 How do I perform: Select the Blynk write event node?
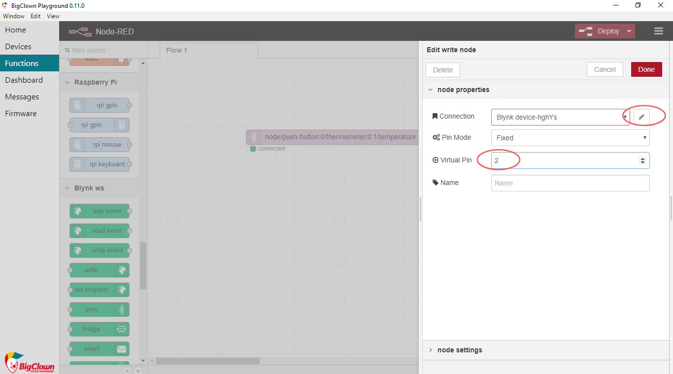click(100, 250)
